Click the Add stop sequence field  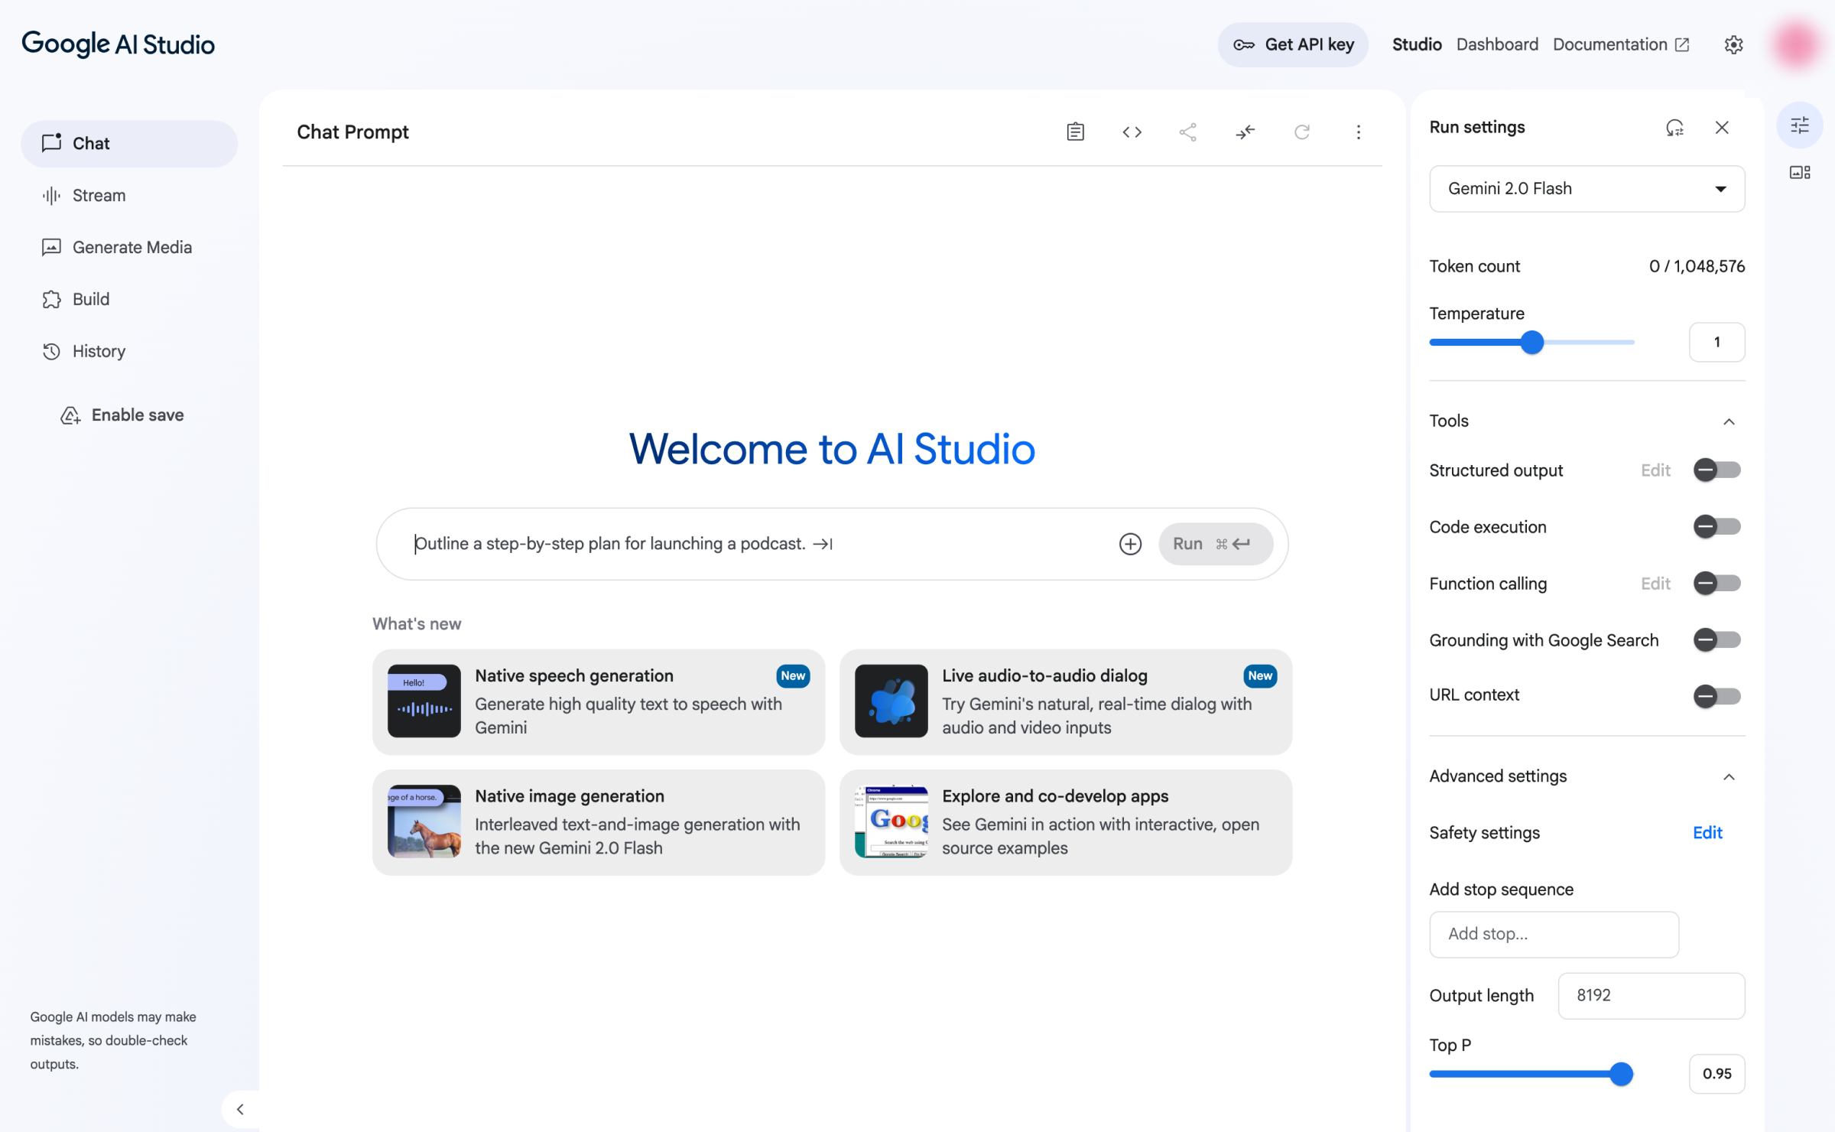1554,934
